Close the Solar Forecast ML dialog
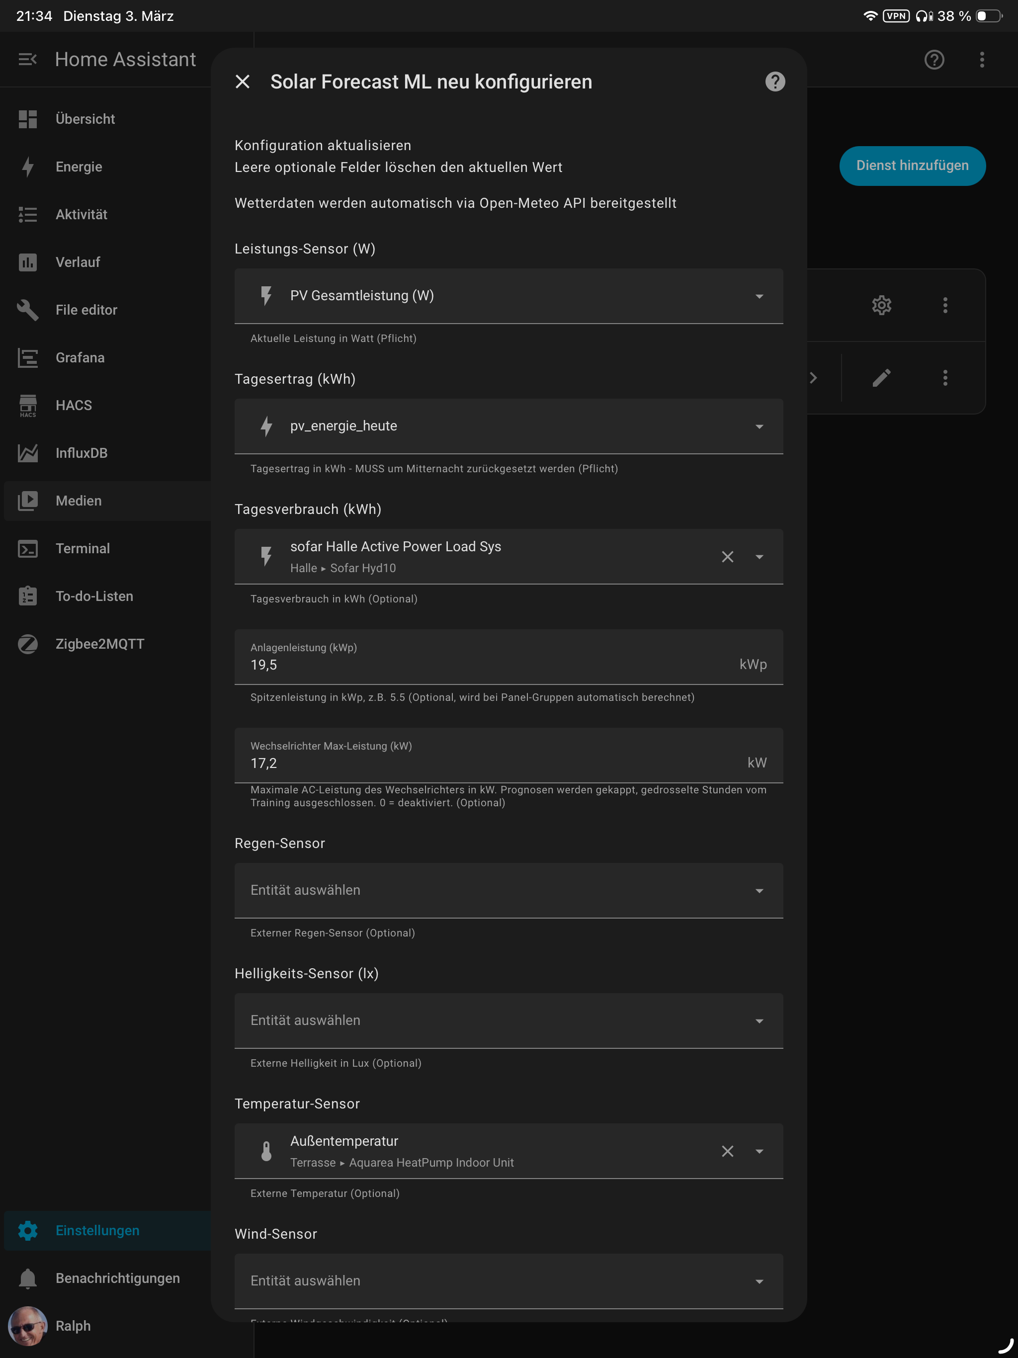 pyautogui.click(x=243, y=82)
